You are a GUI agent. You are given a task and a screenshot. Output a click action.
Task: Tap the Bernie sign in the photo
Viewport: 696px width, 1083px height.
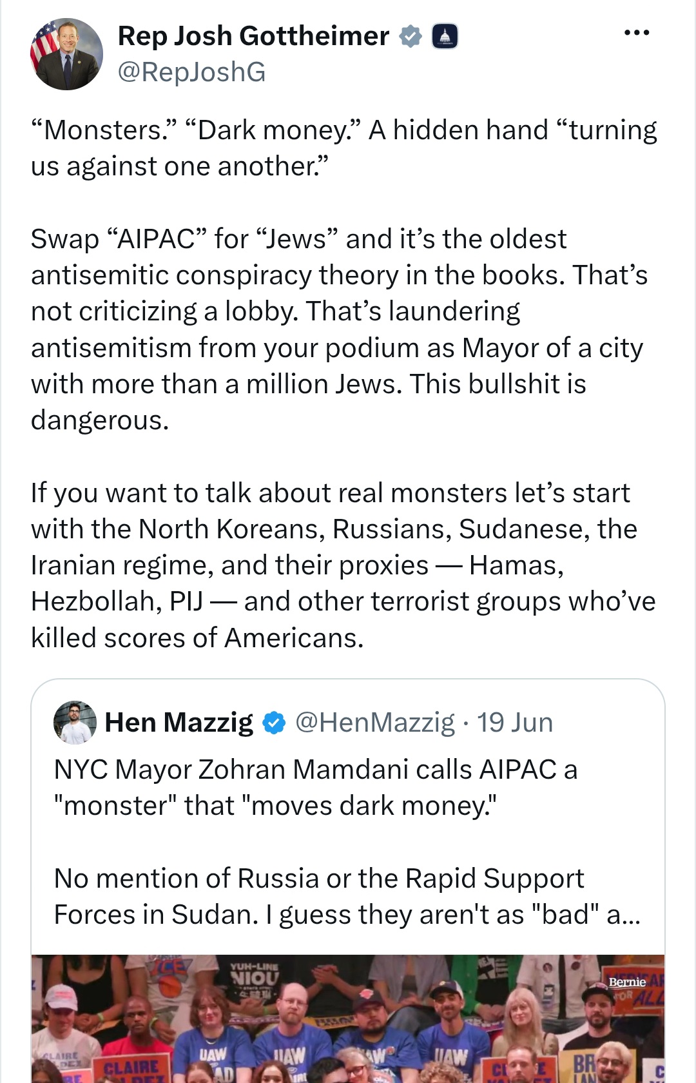(627, 982)
